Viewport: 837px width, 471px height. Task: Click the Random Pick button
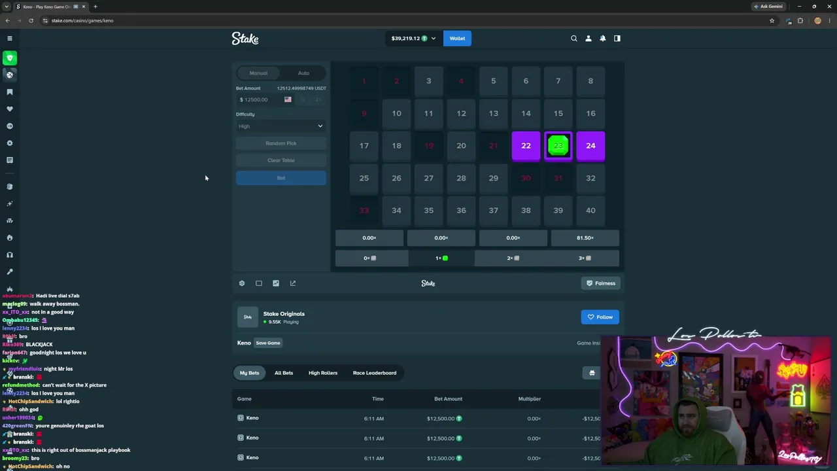point(281,143)
